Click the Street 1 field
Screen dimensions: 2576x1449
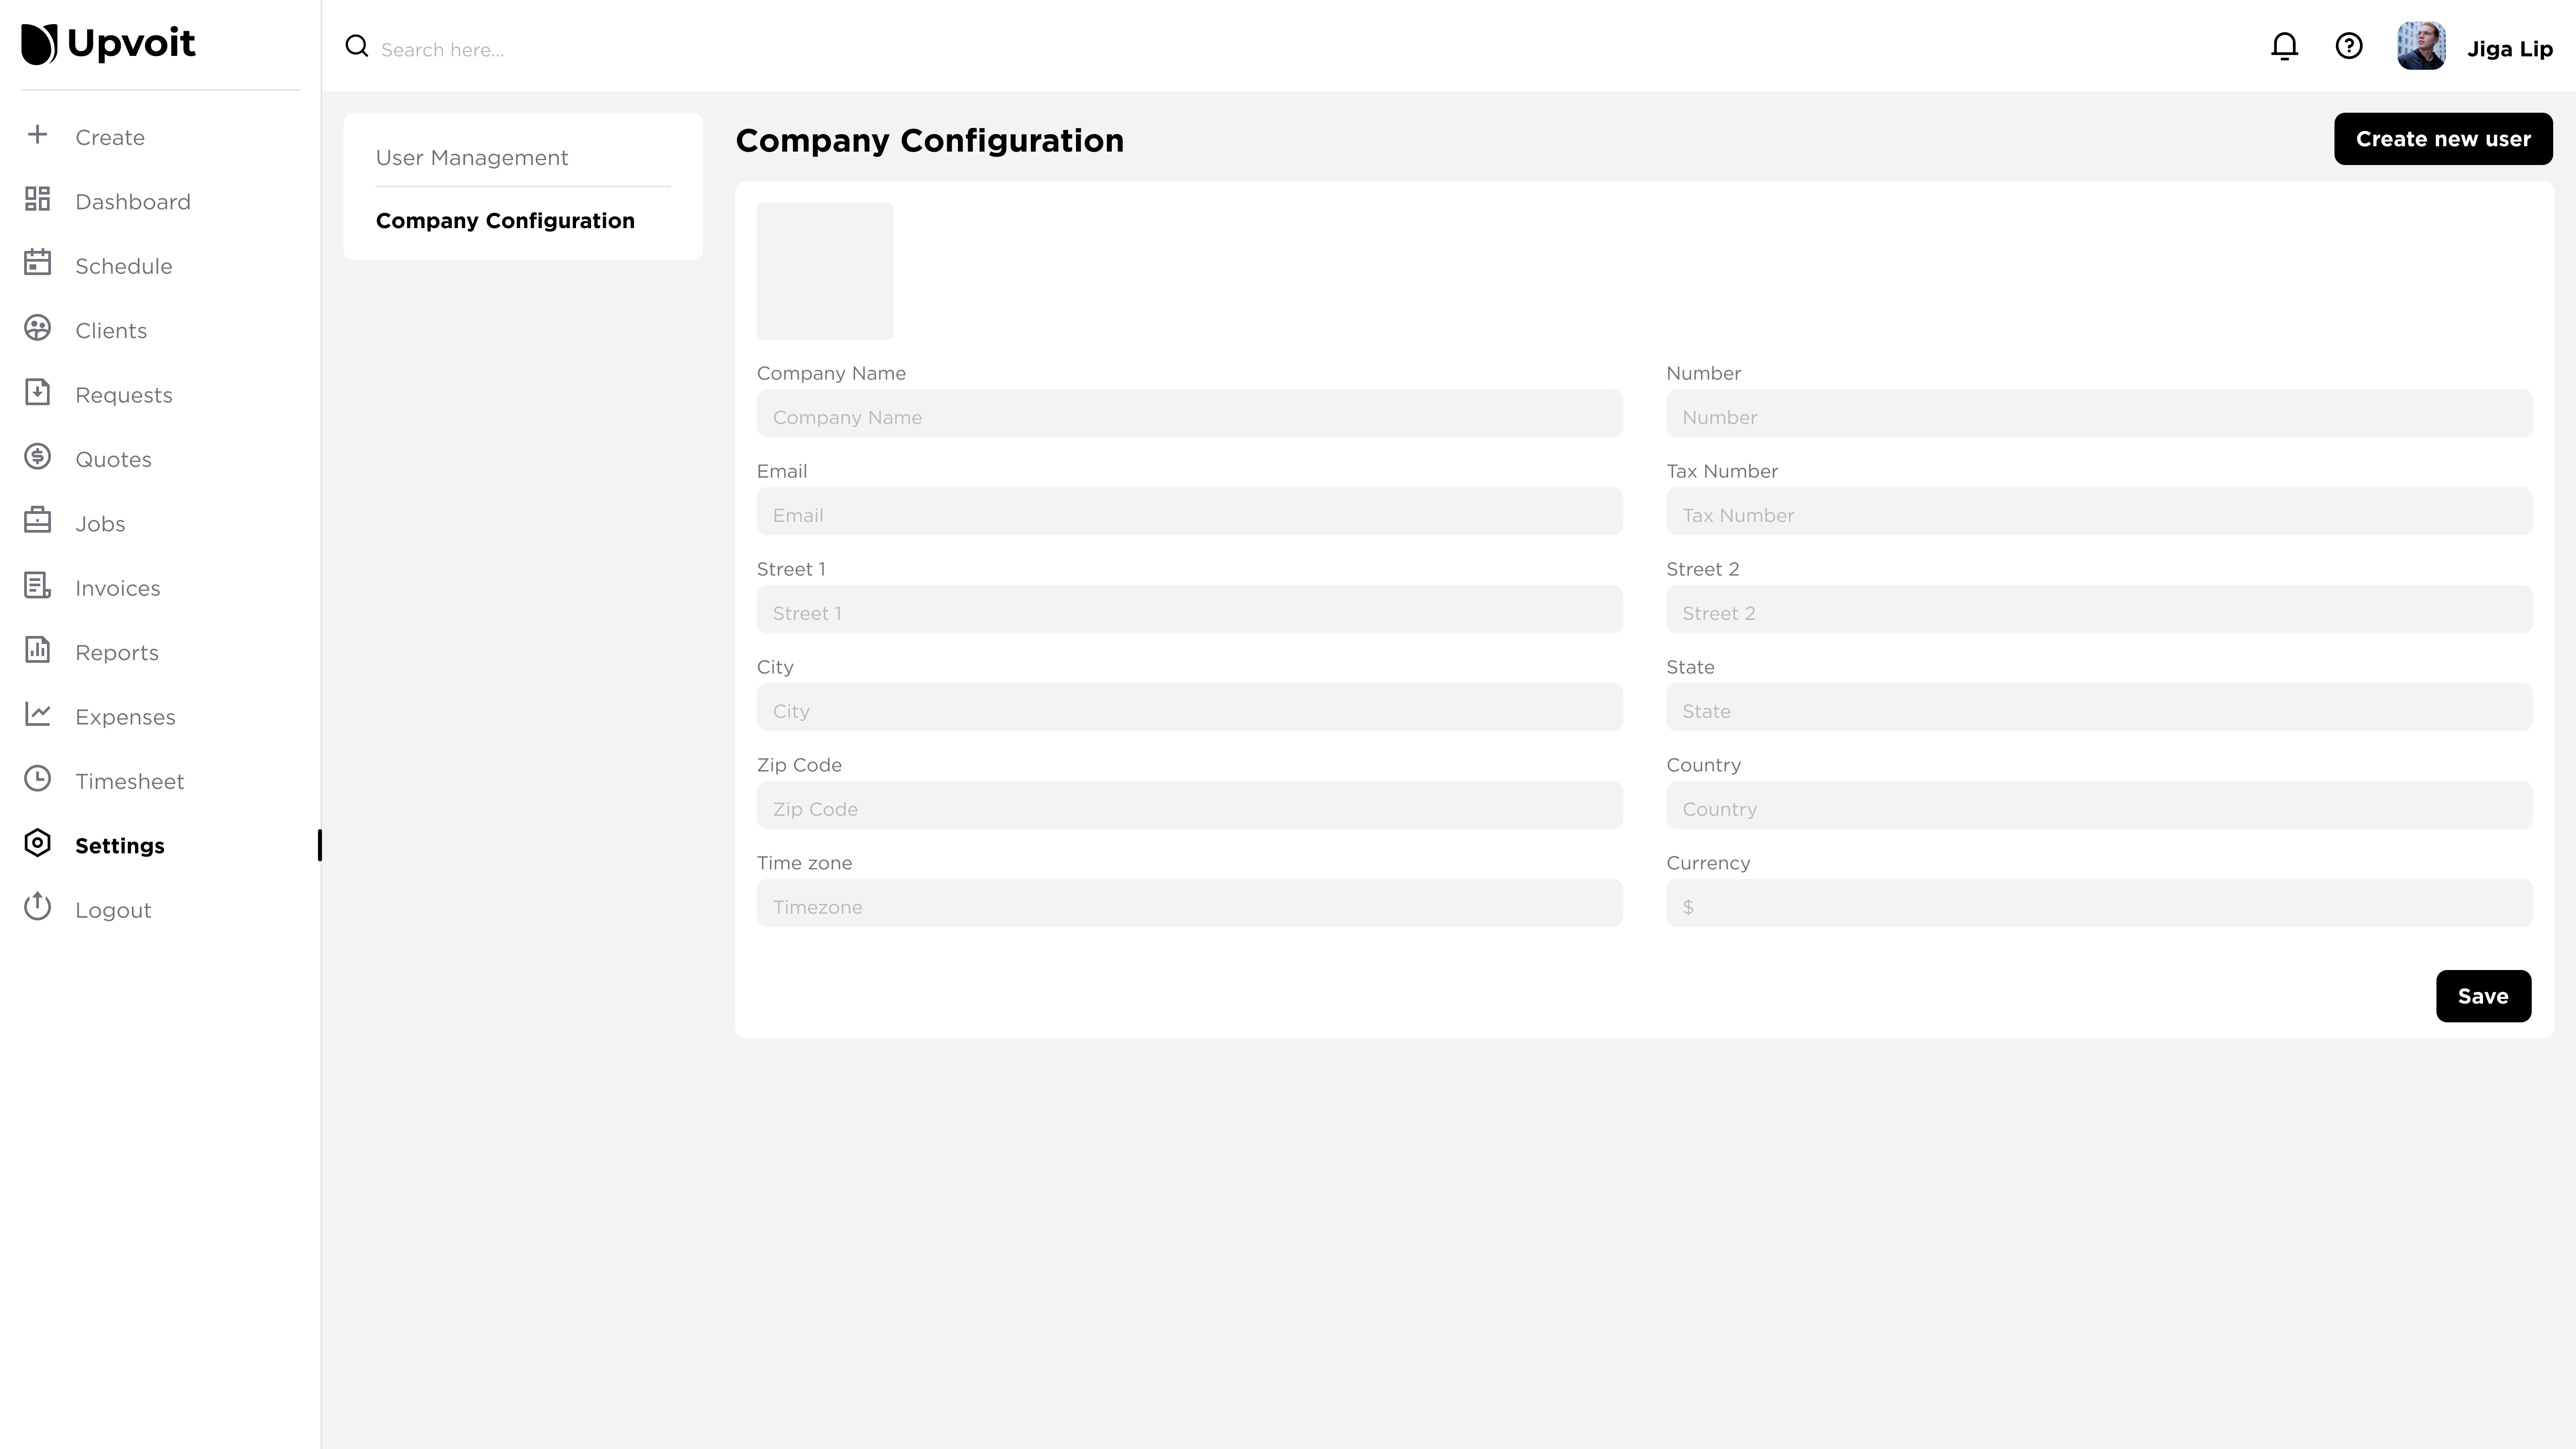1190,609
